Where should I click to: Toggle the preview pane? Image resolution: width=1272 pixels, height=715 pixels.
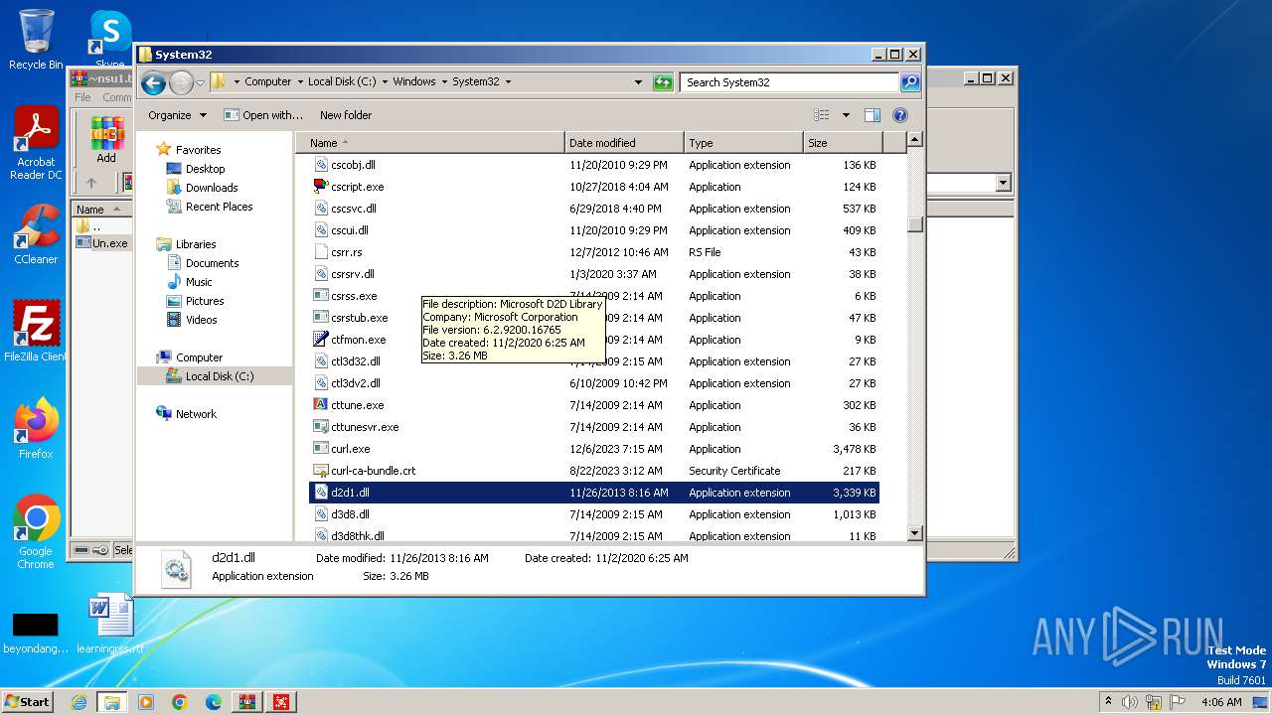click(872, 115)
